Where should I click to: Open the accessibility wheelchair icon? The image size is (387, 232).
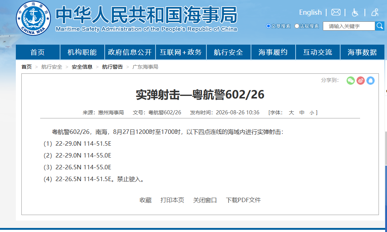355,12
